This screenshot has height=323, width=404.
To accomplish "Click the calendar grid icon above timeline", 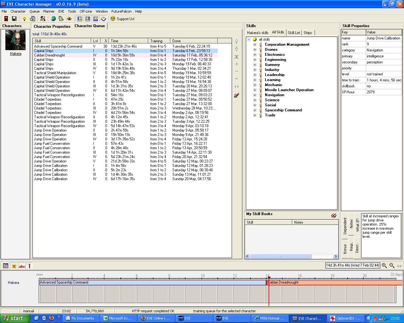I will coord(6,266).
